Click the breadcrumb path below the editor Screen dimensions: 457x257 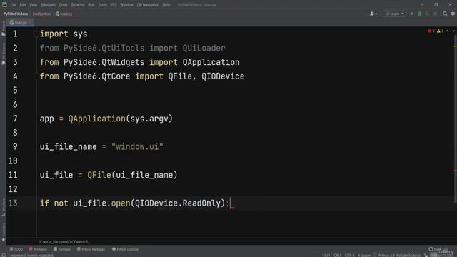pyautogui.click(x=65, y=242)
